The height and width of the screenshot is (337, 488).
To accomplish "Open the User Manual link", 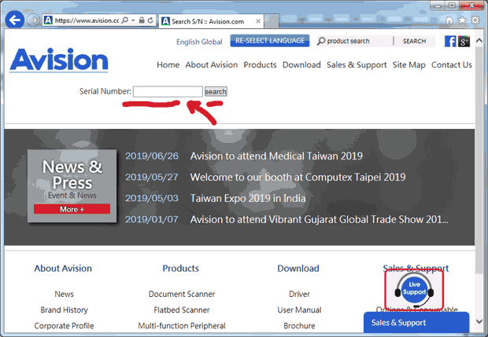I will click(x=299, y=310).
